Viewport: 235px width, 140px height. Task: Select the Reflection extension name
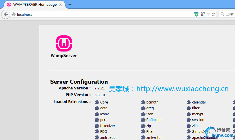pyautogui.click(x=154, y=120)
